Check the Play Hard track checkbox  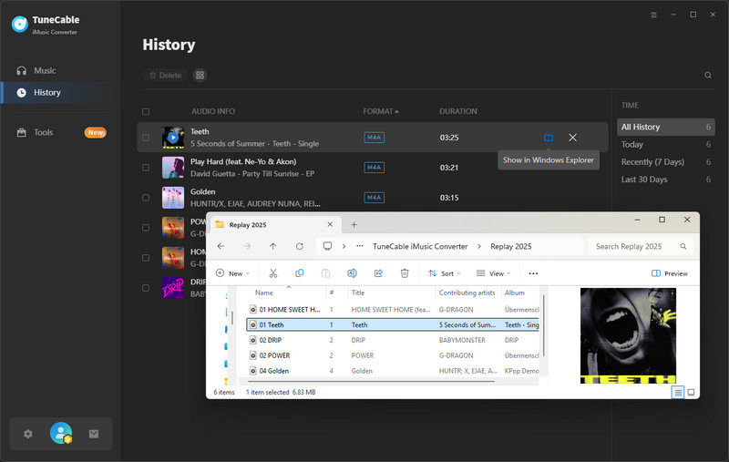tap(146, 168)
